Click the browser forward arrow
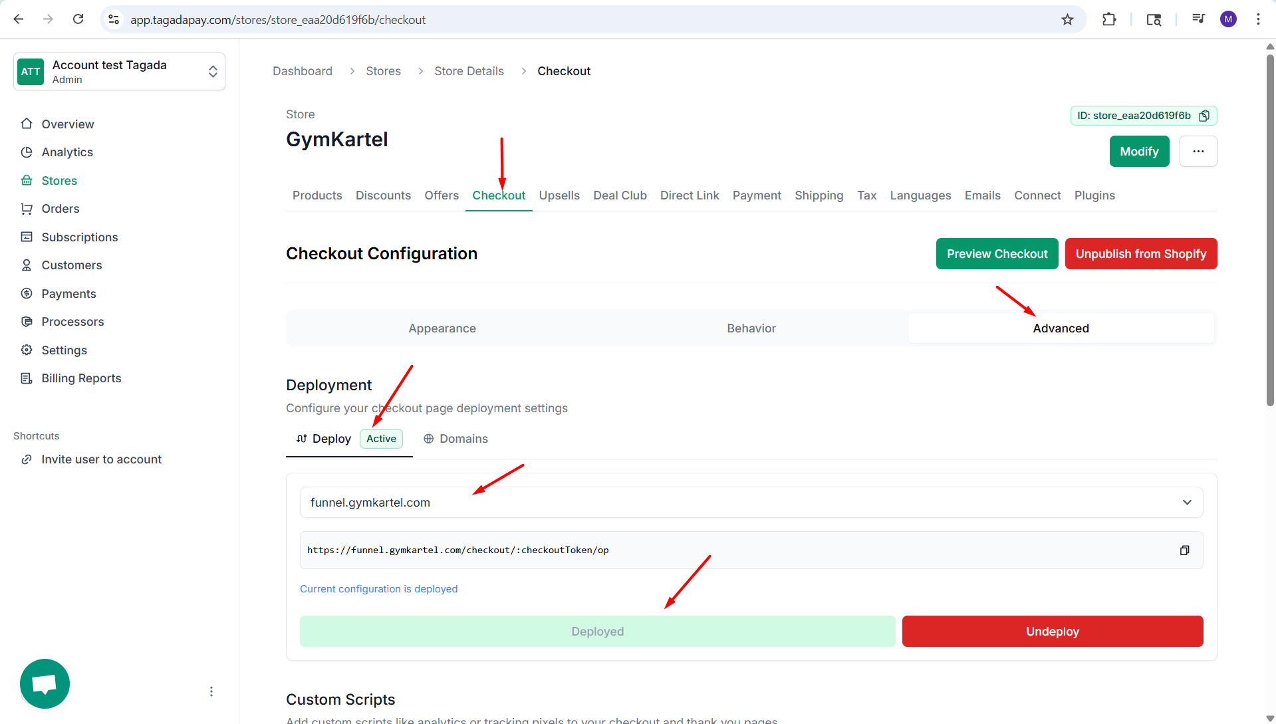This screenshot has width=1276, height=724. [48, 19]
